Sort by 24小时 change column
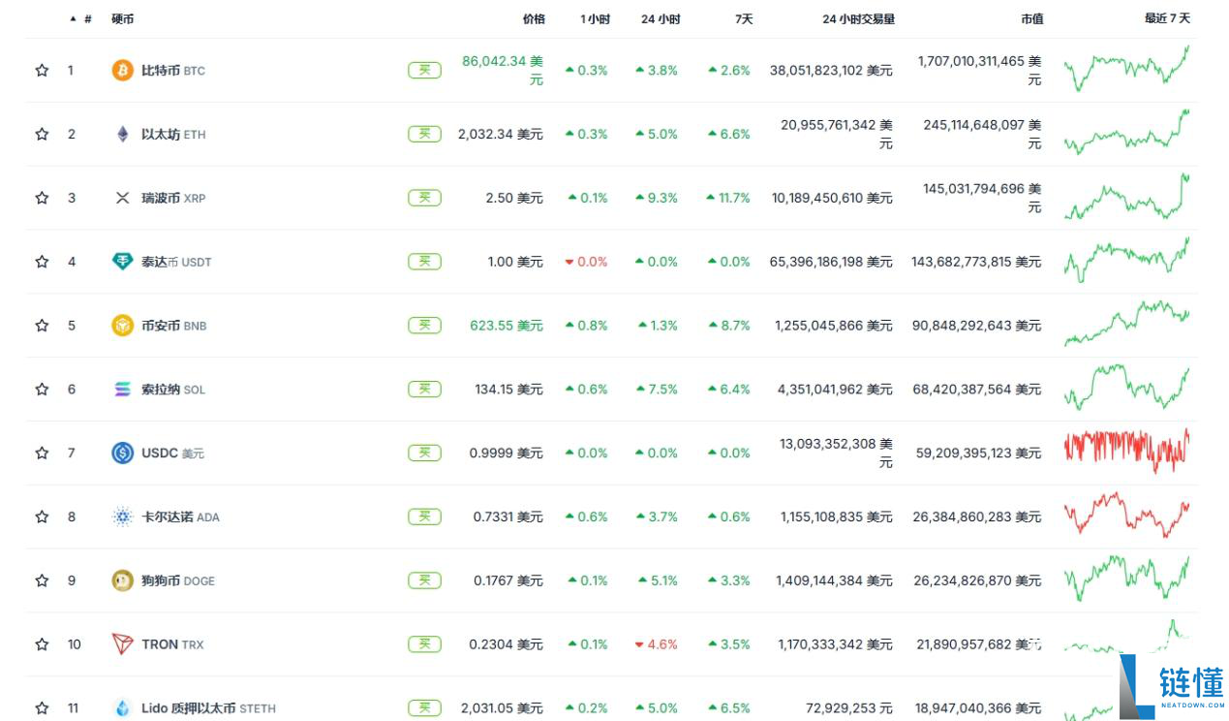Screen dimensions: 1229x721 pyautogui.click(x=661, y=18)
